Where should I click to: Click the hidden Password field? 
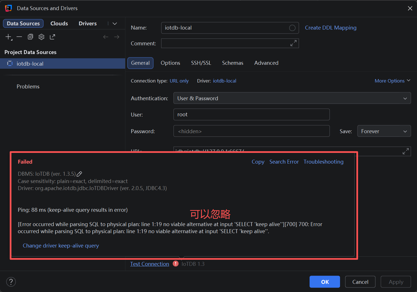click(x=251, y=131)
